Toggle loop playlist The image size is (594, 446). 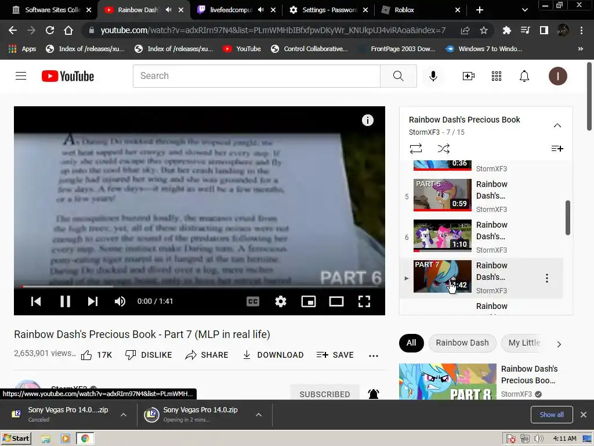pos(415,148)
